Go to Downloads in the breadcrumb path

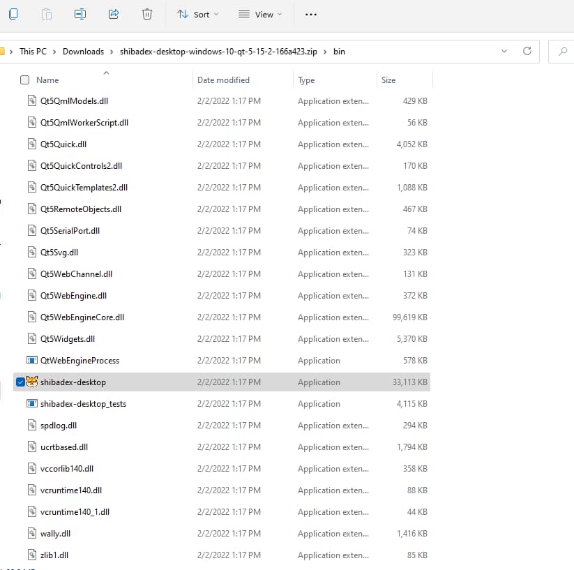coord(83,51)
